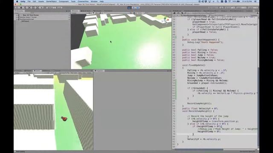The height and width of the screenshot is (153, 273).
Task: Click the line 'public bool Falling = false;'
Action: [x=200, y=50]
